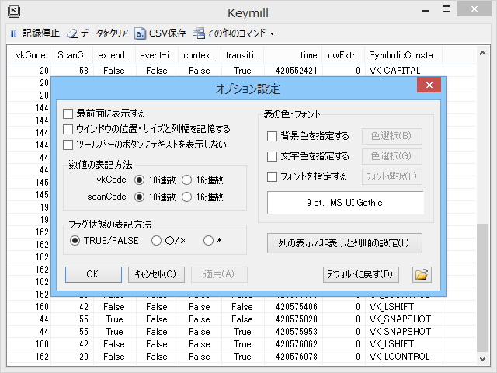This screenshot has width=497, height=373.
Task: Click the 記録停止 pause toolbar button
Action: click(35, 33)
